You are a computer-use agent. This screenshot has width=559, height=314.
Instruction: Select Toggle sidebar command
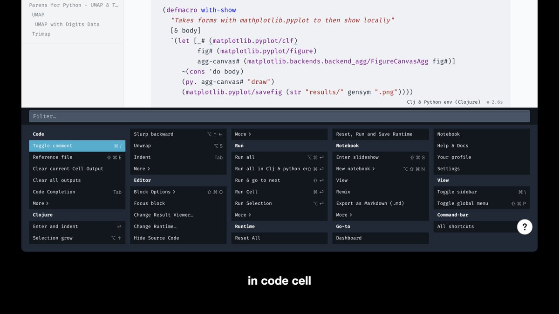click(481, 192)
